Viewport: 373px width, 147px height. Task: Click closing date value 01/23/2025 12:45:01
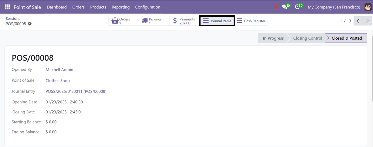[x=64, y=112]
